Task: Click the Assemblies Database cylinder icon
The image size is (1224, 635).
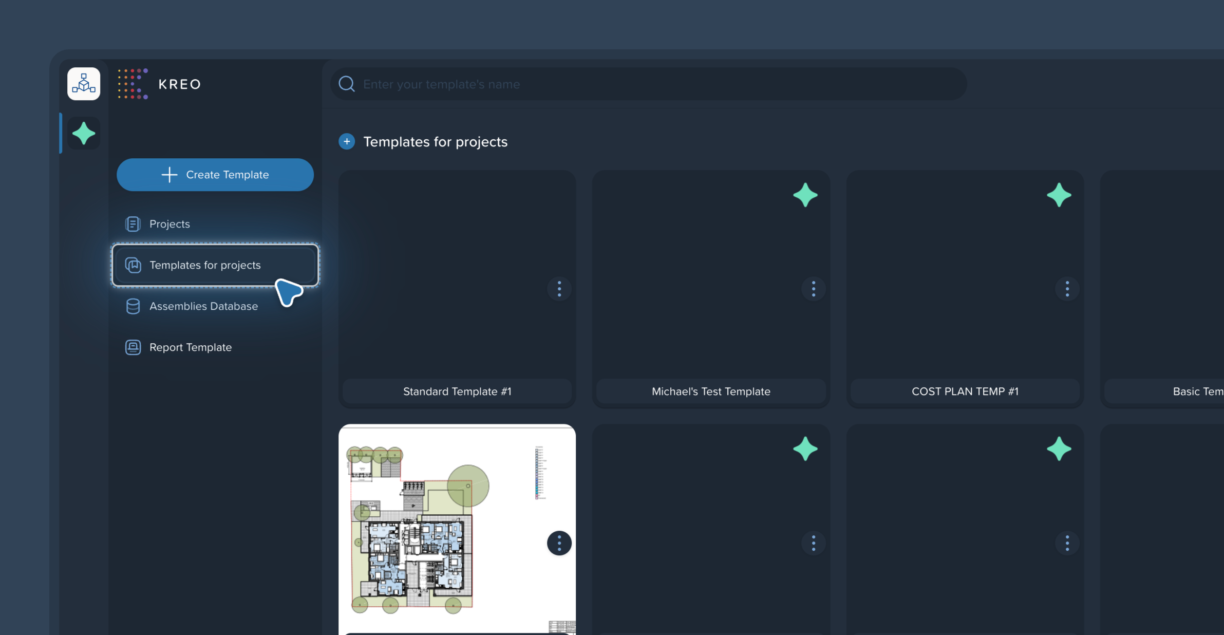Action: [x=133, y=306]
